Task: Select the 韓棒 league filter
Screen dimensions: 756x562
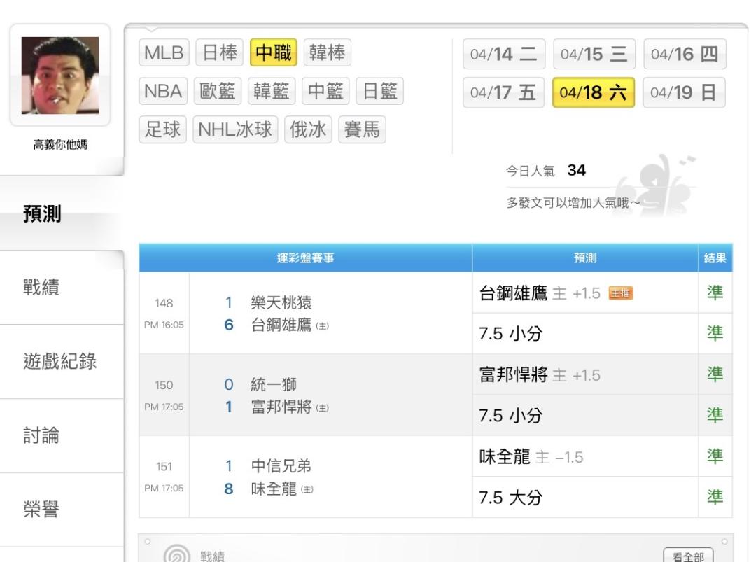Action: click(328, 53)
